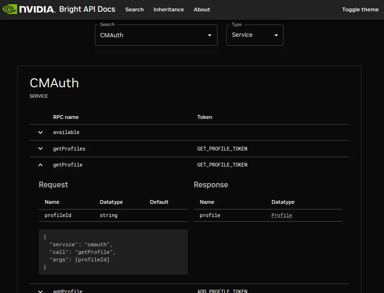Click the profile response name cell

point(210,215)
